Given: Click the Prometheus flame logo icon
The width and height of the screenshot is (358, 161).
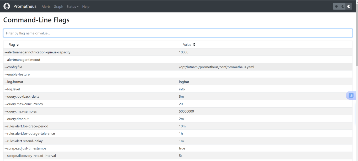Looking at the screenshot, I should (7, 6).
